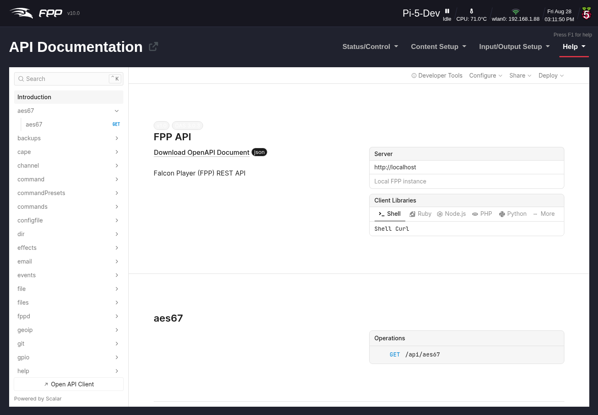
Task: Open the Deploy dropdown
Action: coord(551,76)
